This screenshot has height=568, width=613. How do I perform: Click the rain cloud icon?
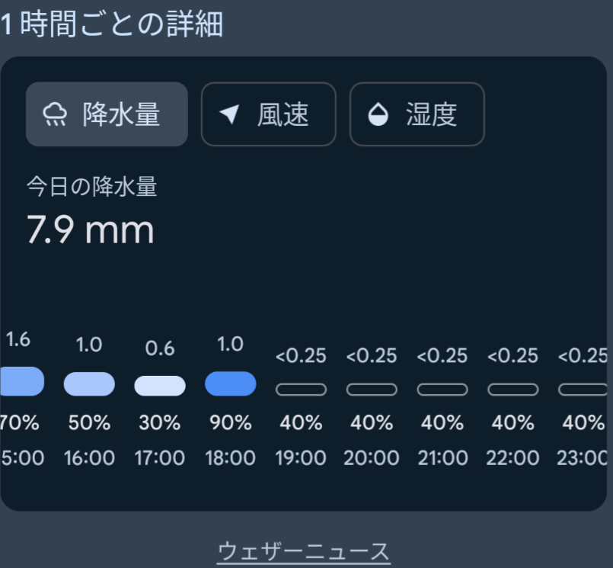pos(55,114)
